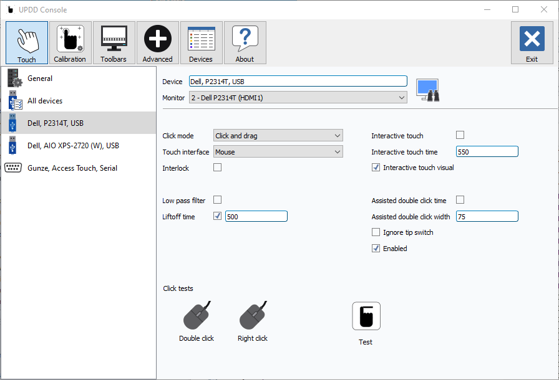This screenshot has width=559, height=380.
Task: Select Dell, AIO XPS-2720 (W), USB device
Action: (x=79, y=146)
